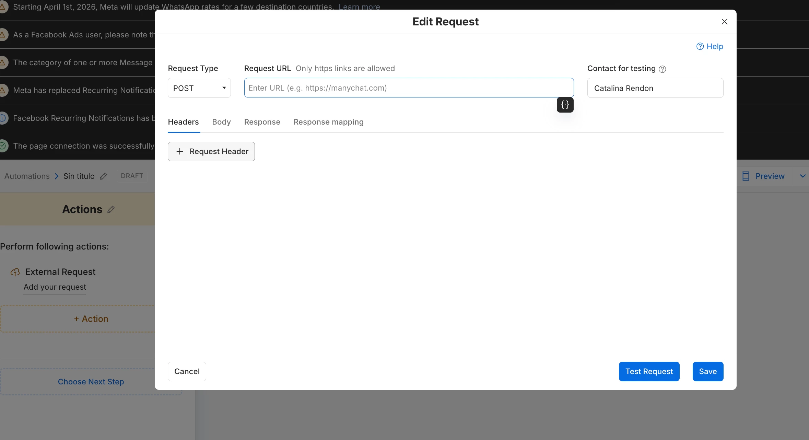Select the Response tab
This screenshot has height=440, width=809.
[x=262, y=122]
